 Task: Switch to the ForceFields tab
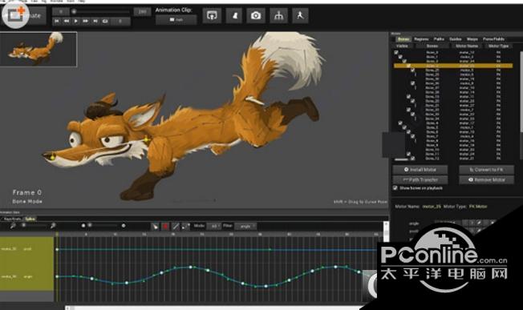(493, 39)
